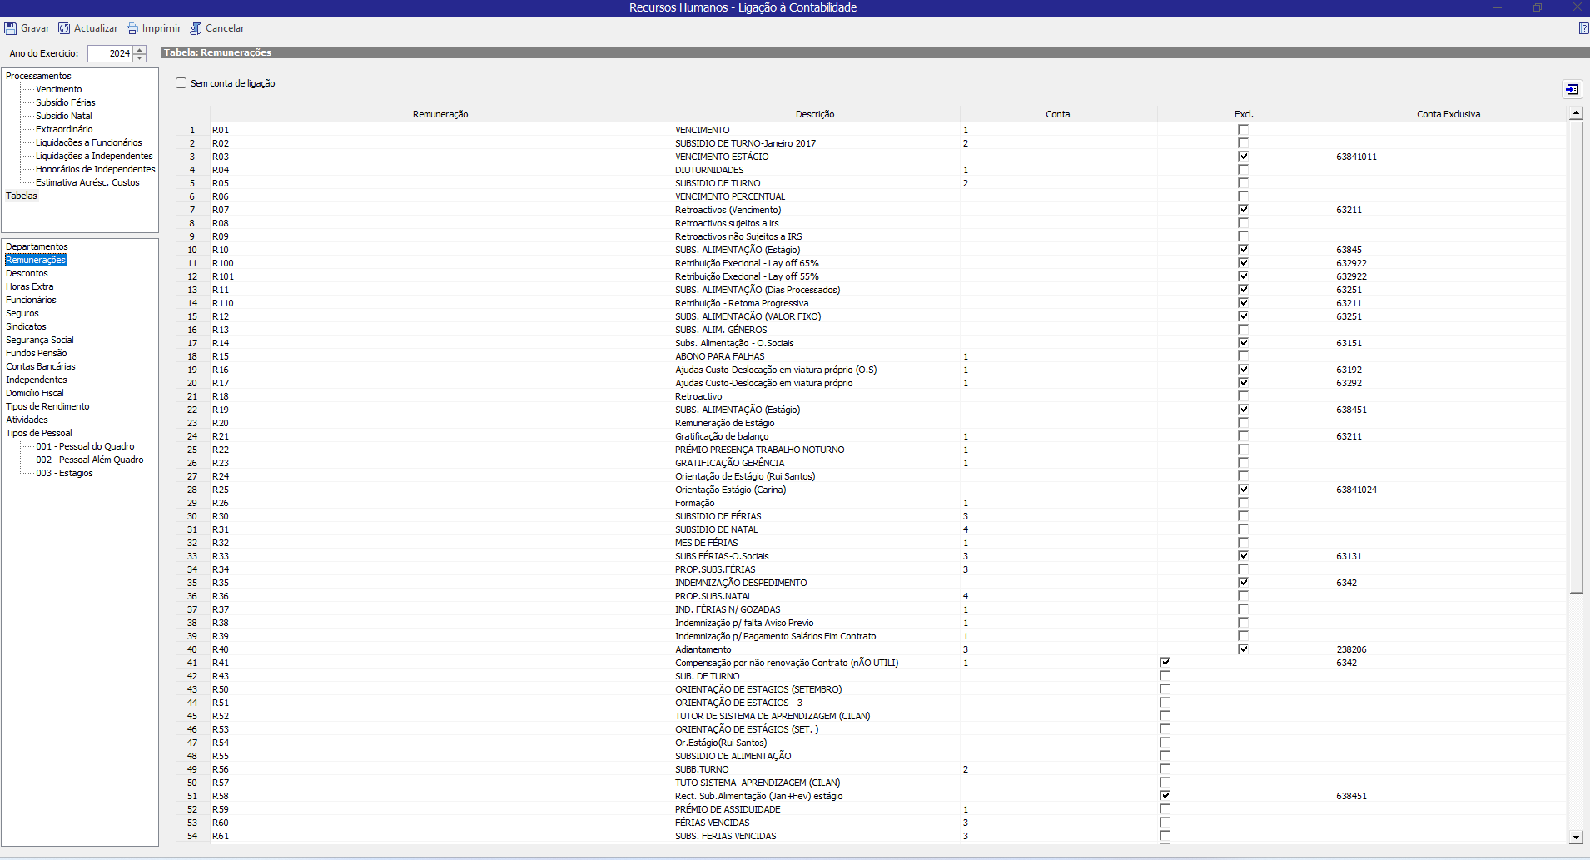
Task: Click the table import icon above grid
Action: coord(1571,89)
